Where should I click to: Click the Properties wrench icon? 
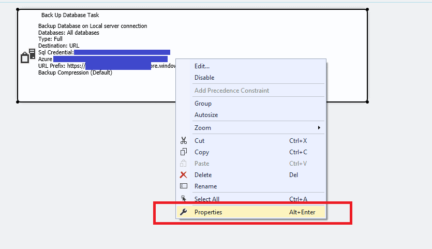184,212
